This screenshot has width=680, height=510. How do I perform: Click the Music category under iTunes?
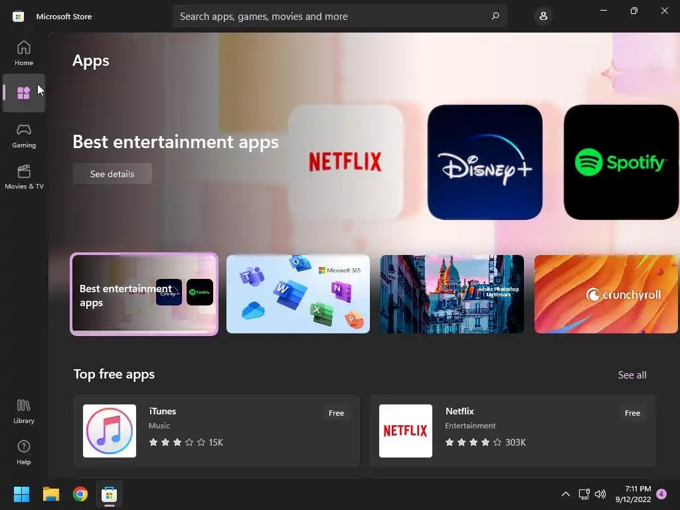[x=159, y=426]
